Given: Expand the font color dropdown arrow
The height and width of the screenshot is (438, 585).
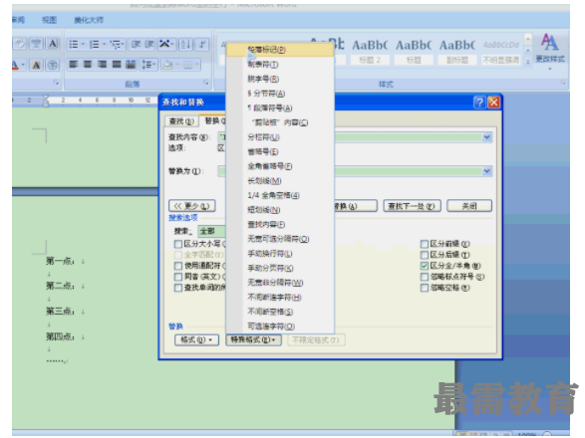Looking at the screenshot, I should [23, 66].
